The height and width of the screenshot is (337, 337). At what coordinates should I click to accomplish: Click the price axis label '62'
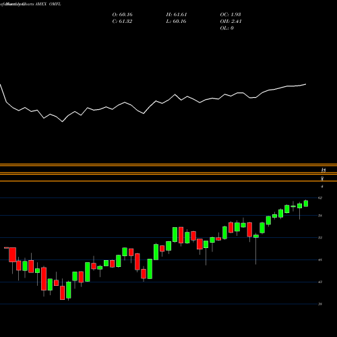tap(320, 198)
